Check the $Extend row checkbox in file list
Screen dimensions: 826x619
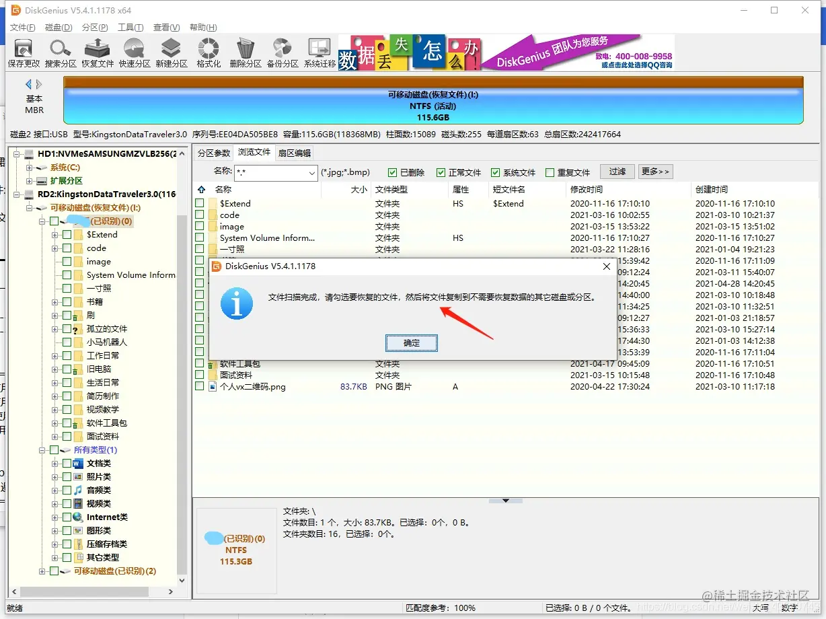pos(200,203)
